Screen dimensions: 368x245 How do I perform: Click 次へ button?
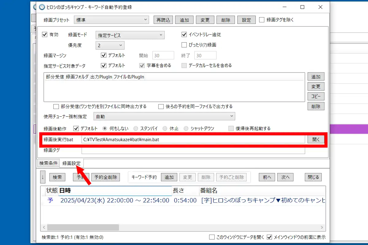(x=286, y=177)
